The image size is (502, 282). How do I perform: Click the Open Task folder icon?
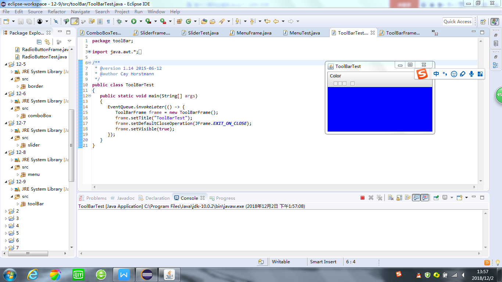[x=212, y=21]
